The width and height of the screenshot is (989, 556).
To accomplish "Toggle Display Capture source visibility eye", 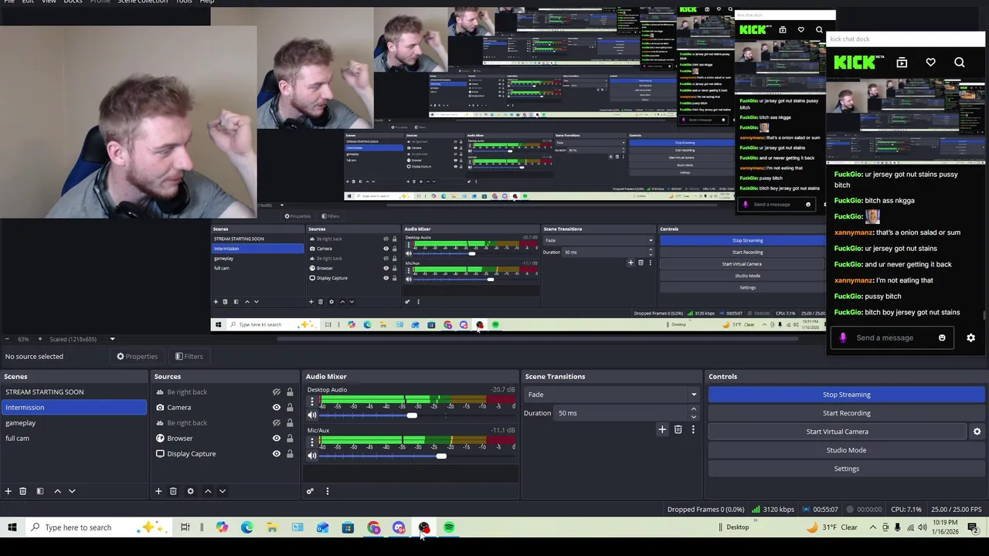I will [x=276, y=454].
